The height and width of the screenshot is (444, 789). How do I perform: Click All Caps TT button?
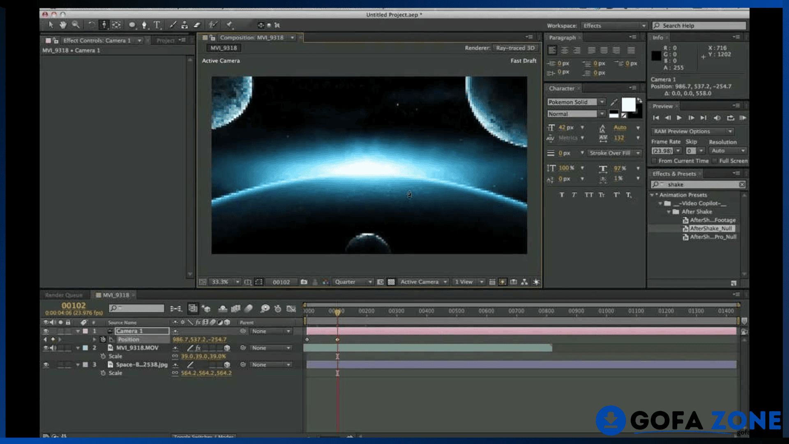point(589,195)
